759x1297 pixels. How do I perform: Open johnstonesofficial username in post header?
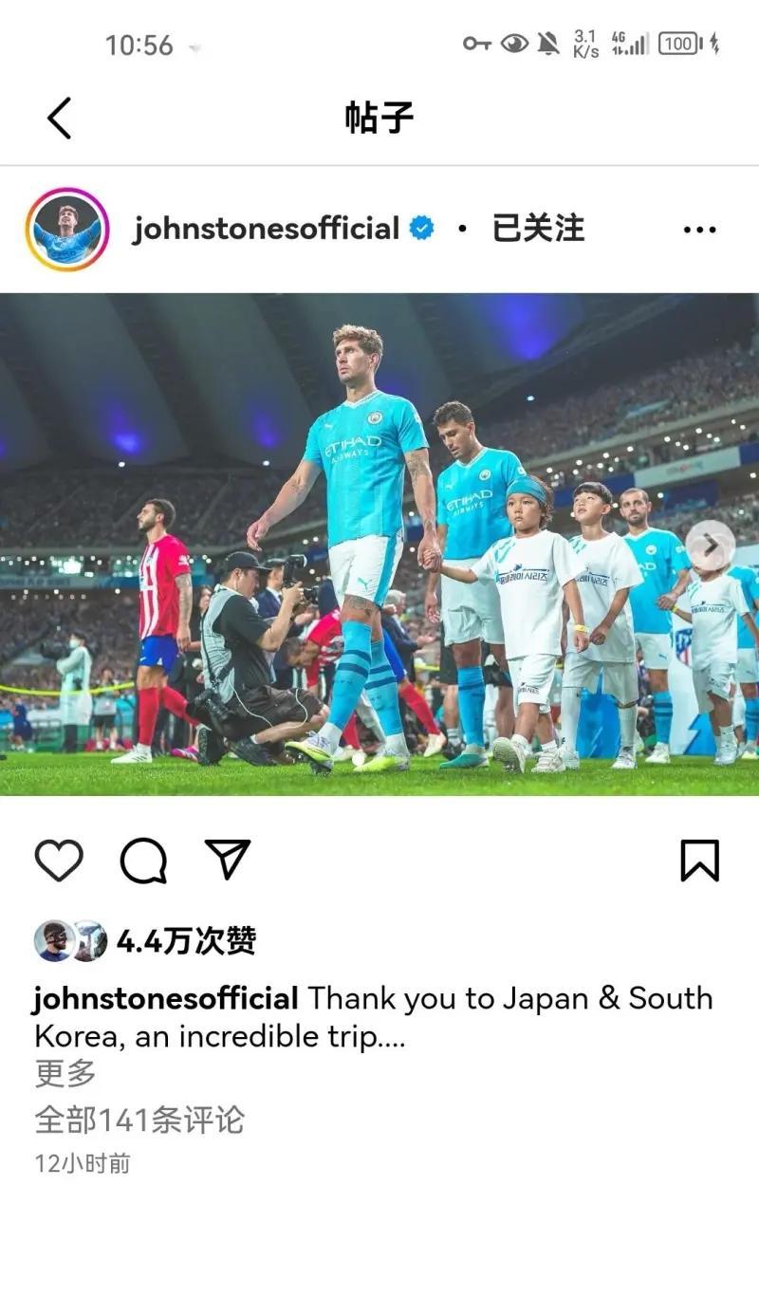(x=266, y=230)
